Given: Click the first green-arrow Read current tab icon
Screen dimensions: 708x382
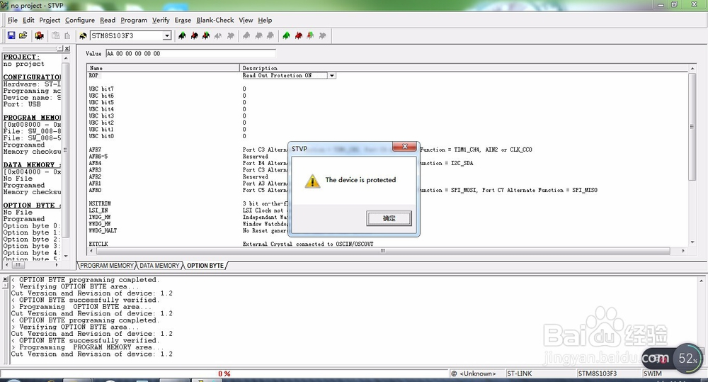Looking at the screenshot, I should 182,35.
